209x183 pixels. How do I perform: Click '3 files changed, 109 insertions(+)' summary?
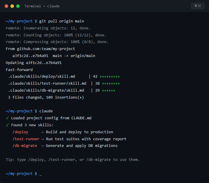click(x=46, y=97)
